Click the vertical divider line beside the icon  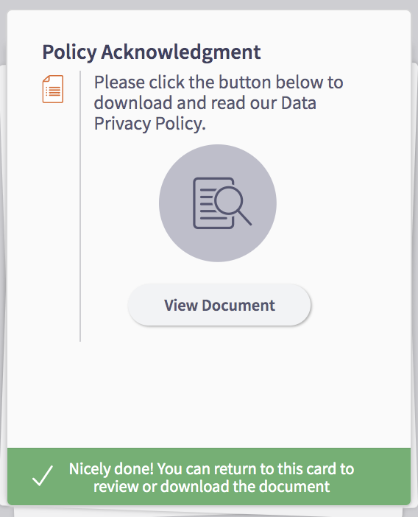80,206
